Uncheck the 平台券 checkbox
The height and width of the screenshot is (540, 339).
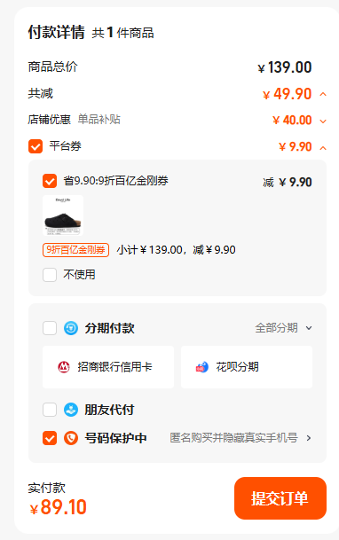[35, 146]
